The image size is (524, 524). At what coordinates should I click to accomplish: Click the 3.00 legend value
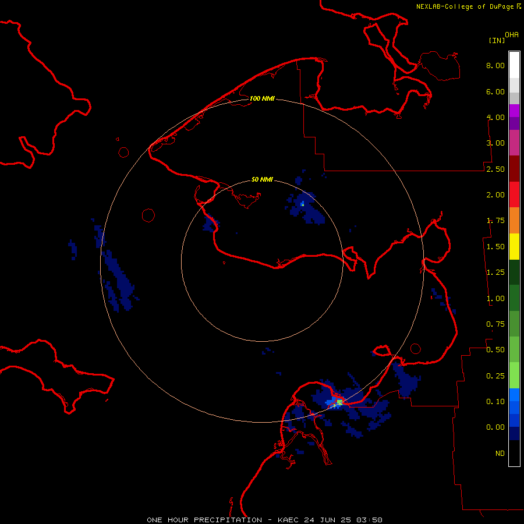tap(495, 143)
